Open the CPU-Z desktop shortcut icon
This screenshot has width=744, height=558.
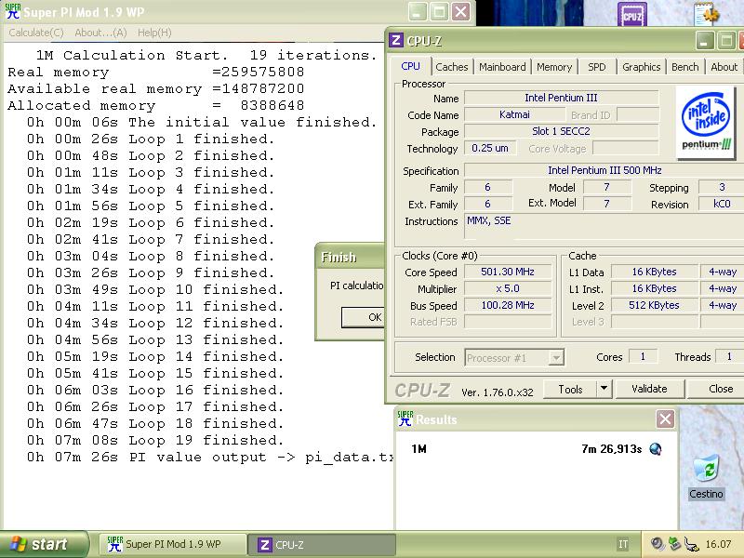[632, 15]
